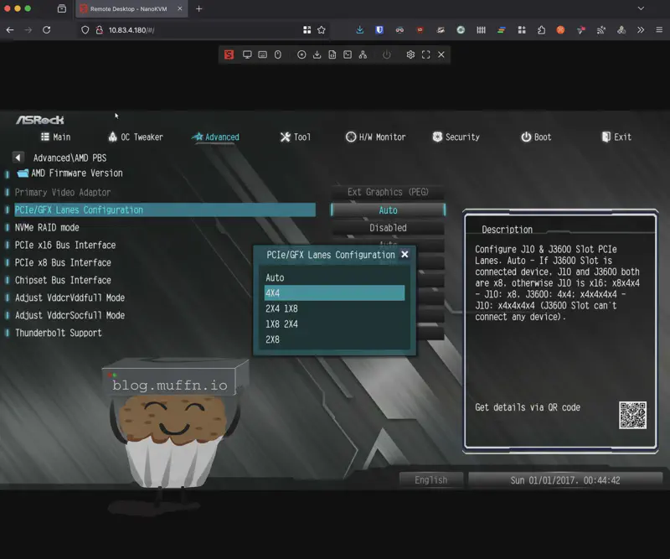Screen dimensions: 670x559
Task: Select the 4X4 lane option
Action: click(x=334, y=293)
